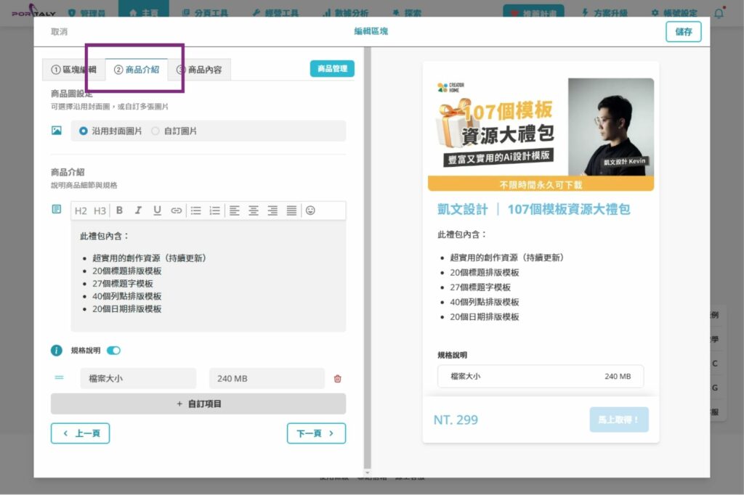The height and width of the screenshot is (495, 744).
Task: Edit the 檔案大小 spec name field
Action: click(138, 378)
